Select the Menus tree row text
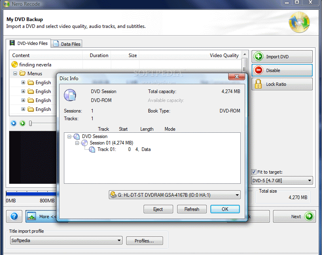 (35, 73)
